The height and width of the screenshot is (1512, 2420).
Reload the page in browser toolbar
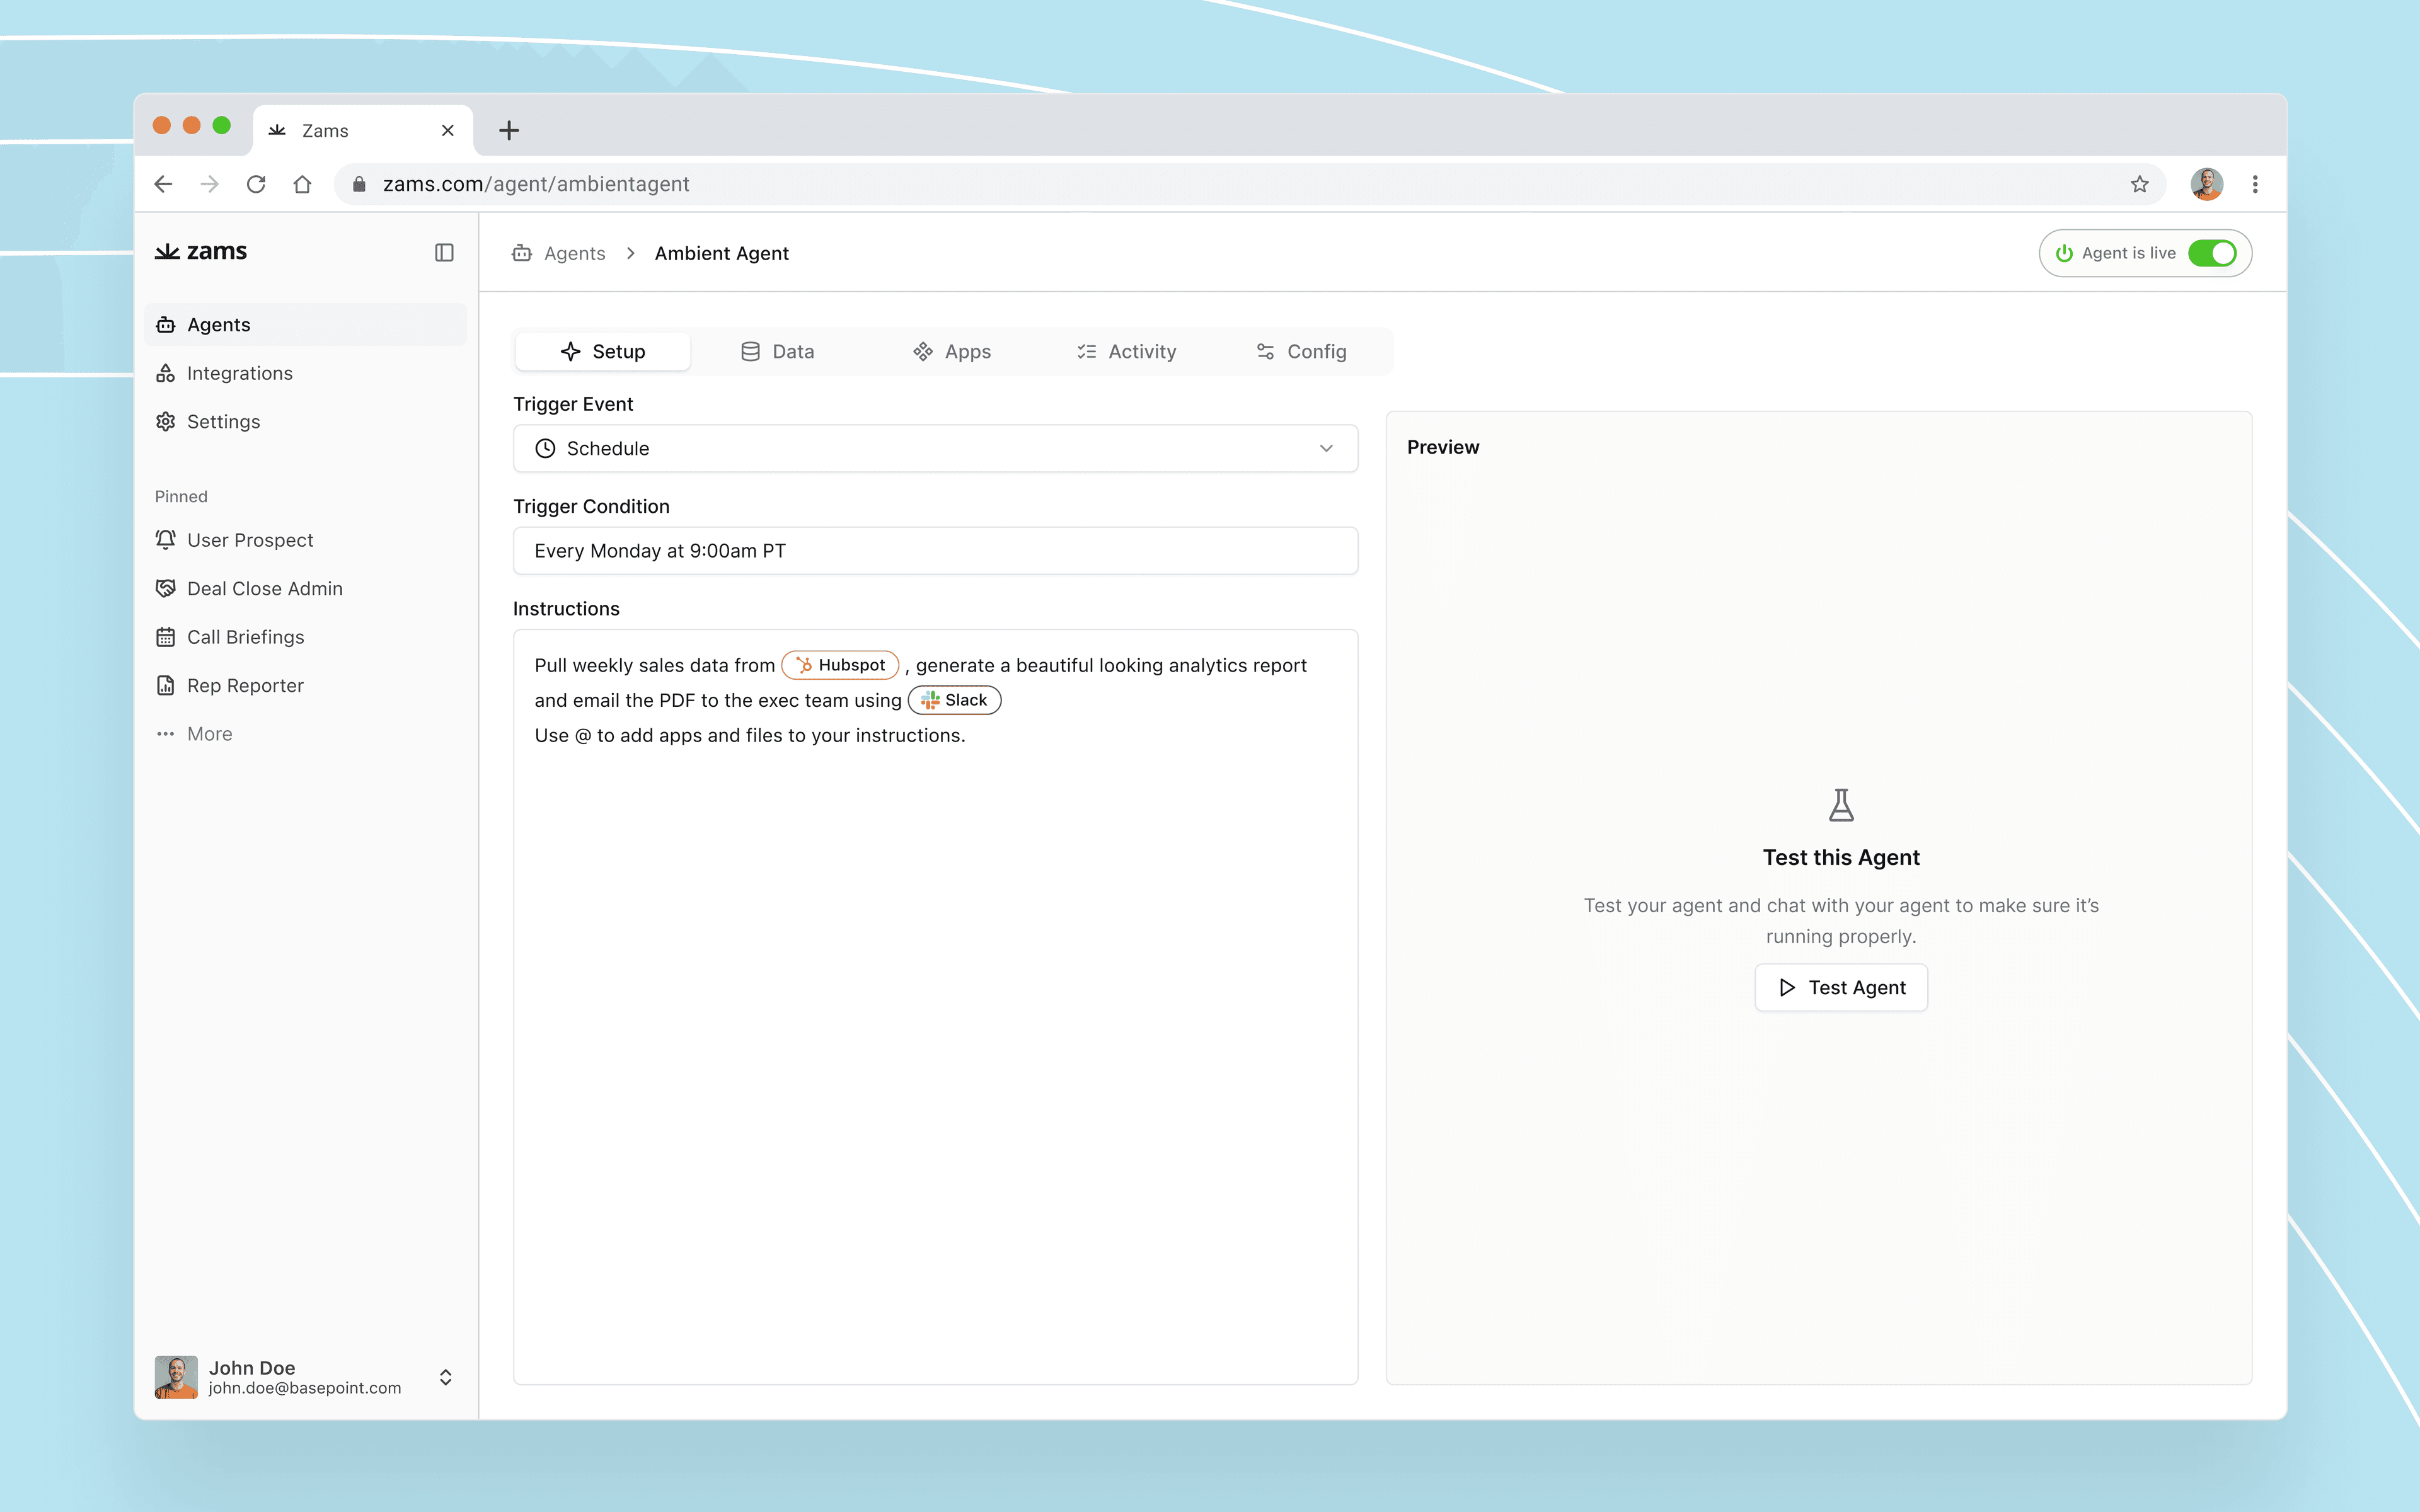point(256,184)
